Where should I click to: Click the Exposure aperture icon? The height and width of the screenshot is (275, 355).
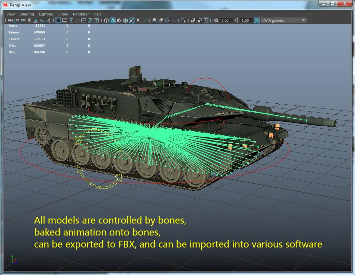pos(216,20)
